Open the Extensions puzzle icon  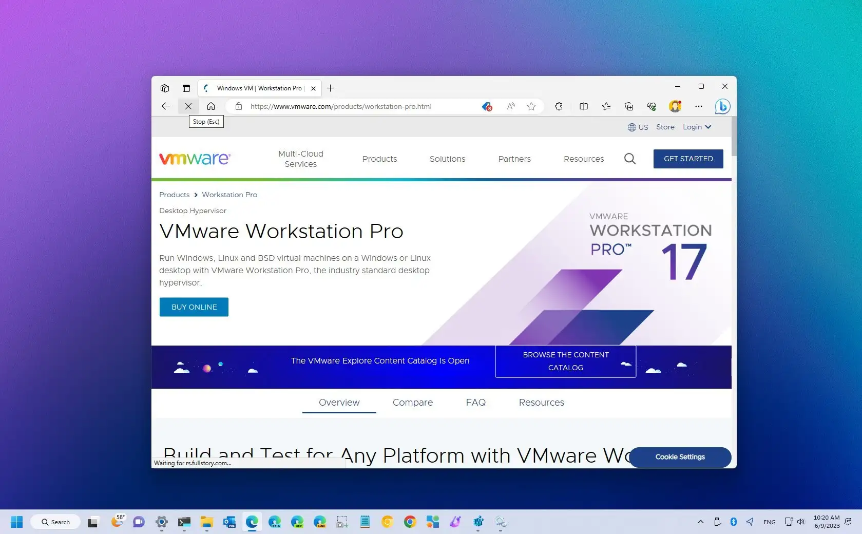point(559,106)
